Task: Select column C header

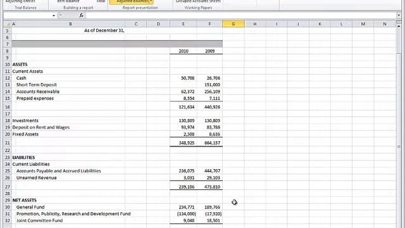Action: pos(136,24)
